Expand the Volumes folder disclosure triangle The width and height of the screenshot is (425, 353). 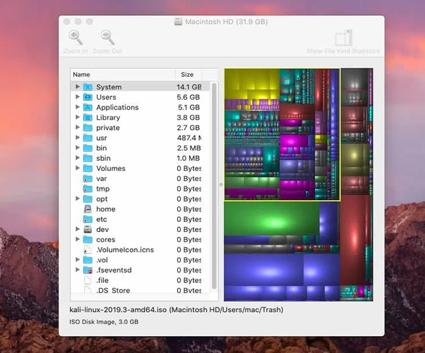pos(78,168)
